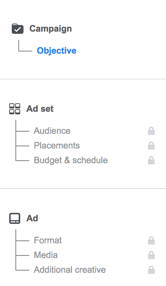Click the Campaign folder checkmark icon
The image size is (166, 286).
point(18,29)
